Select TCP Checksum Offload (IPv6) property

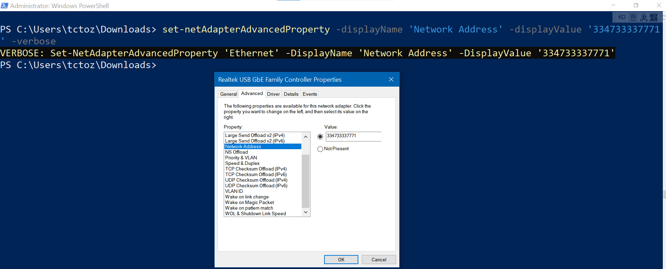click(x=263, y=174)
